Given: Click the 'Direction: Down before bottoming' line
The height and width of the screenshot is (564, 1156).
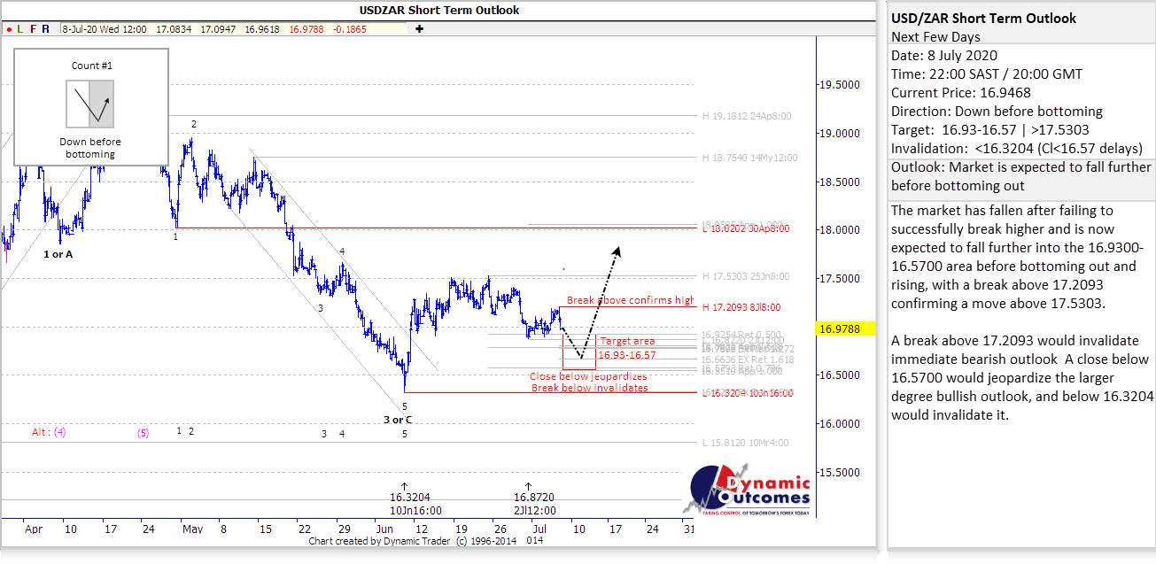Looking at the screenshot, I should [x=997, y=111].
